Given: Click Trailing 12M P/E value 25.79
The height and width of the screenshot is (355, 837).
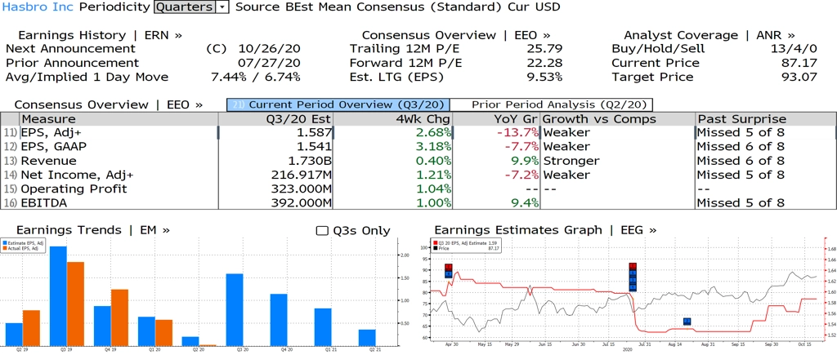Looking at the screenshot, I should point(544,49).
